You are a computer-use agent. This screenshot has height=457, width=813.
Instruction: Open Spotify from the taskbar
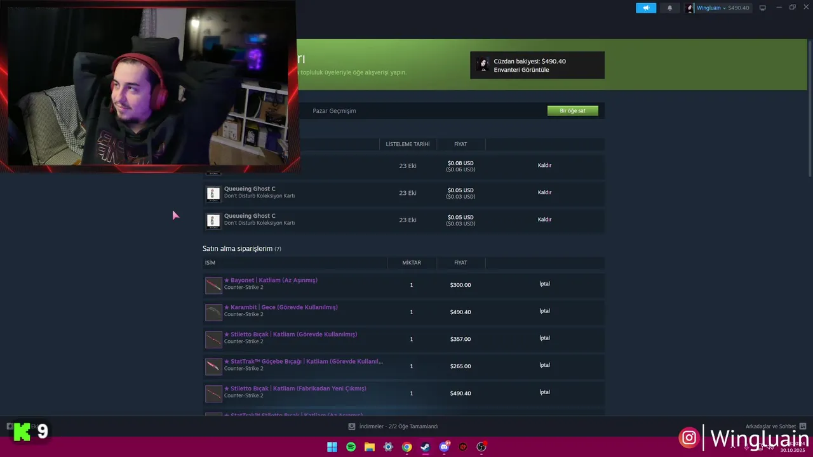[351, 447]
